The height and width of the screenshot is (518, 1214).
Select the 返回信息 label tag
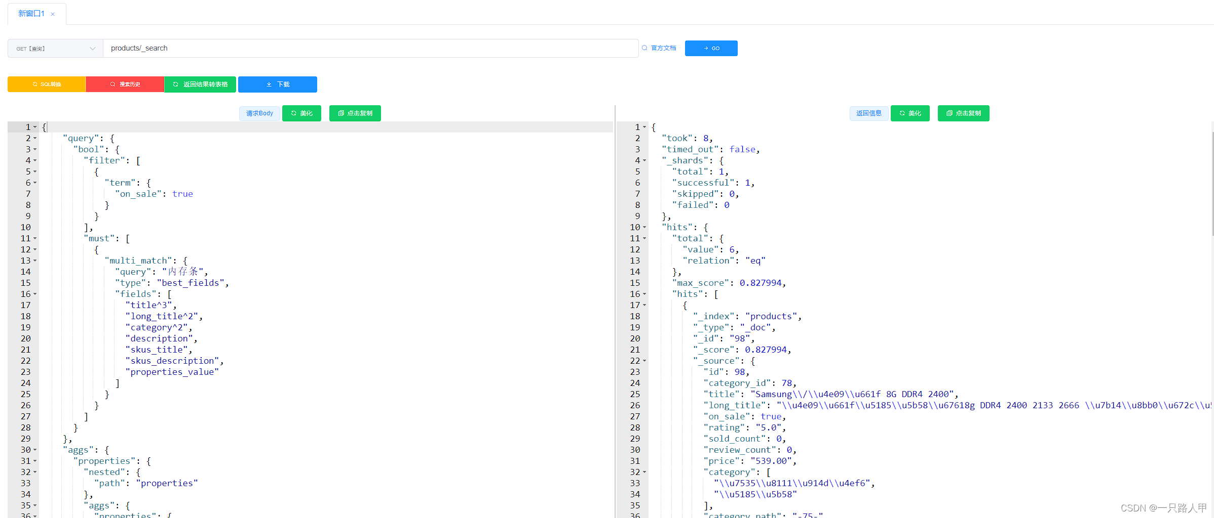[868, 113]
